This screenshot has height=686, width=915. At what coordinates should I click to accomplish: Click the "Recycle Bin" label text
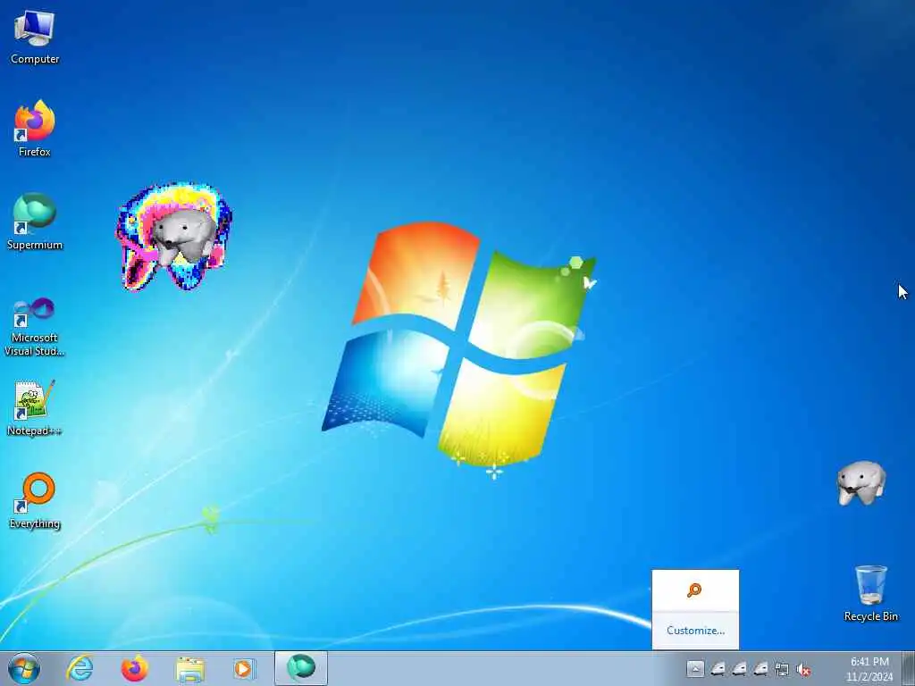(x=870, y=616)
